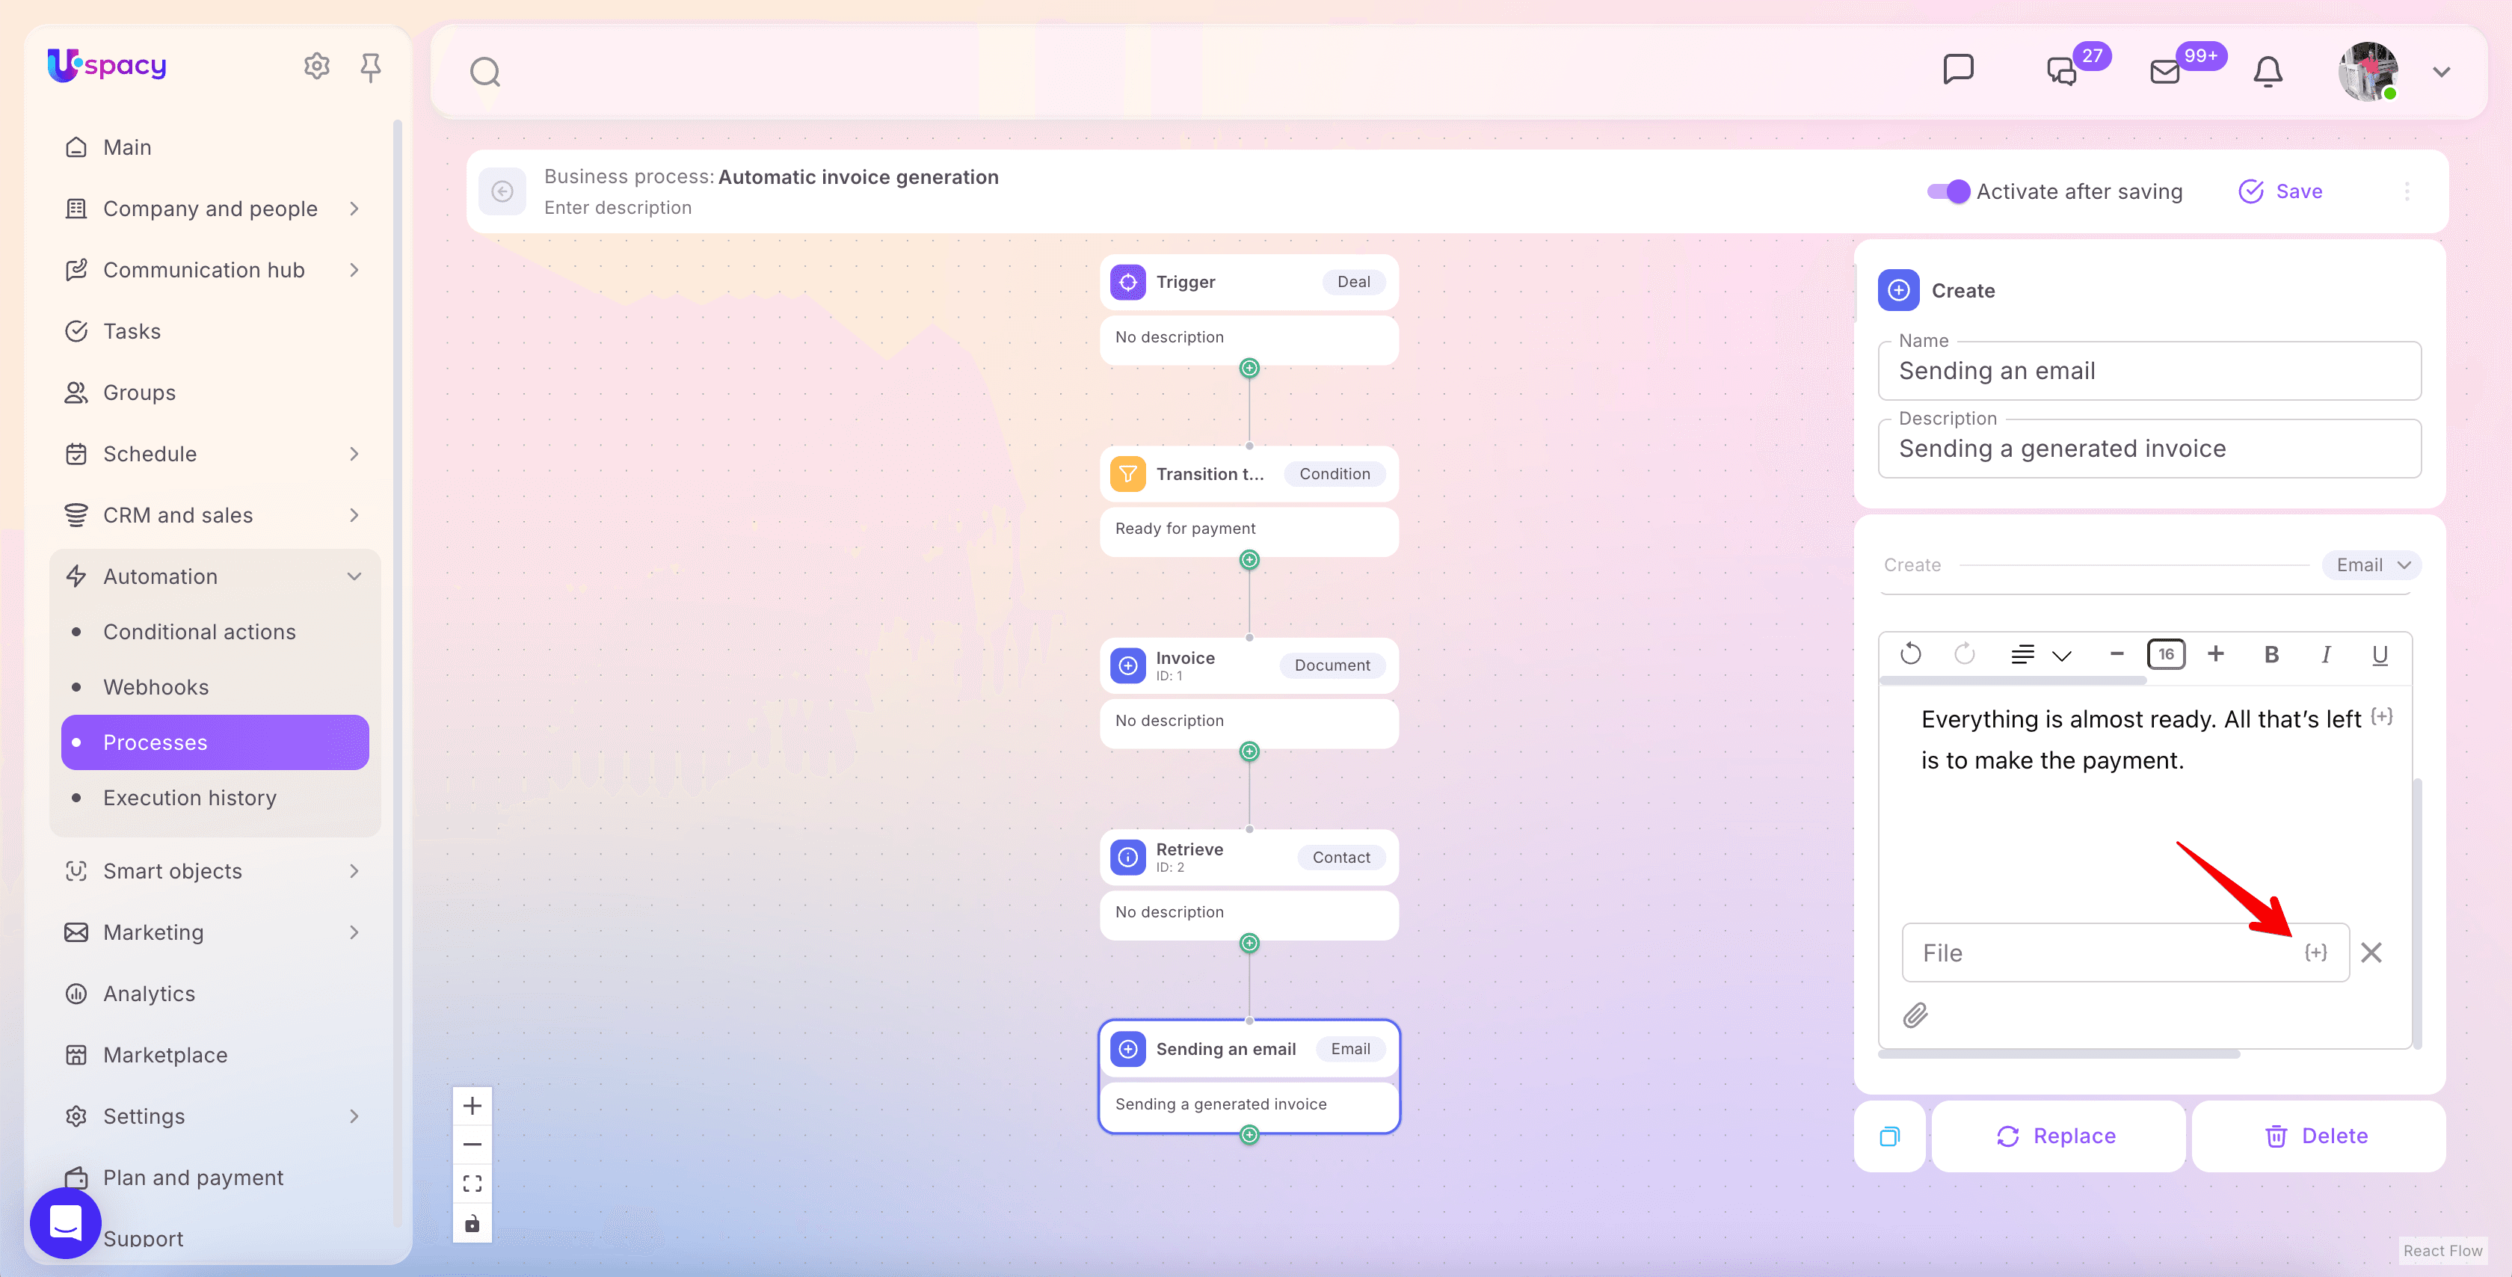Open the Email type dropdown

coord(2371,564)
